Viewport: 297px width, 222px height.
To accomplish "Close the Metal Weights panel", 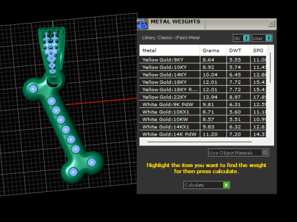I will 272,23.
